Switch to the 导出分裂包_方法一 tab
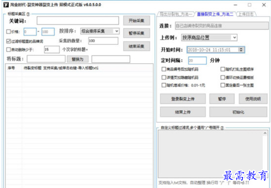 click(176, 14)
